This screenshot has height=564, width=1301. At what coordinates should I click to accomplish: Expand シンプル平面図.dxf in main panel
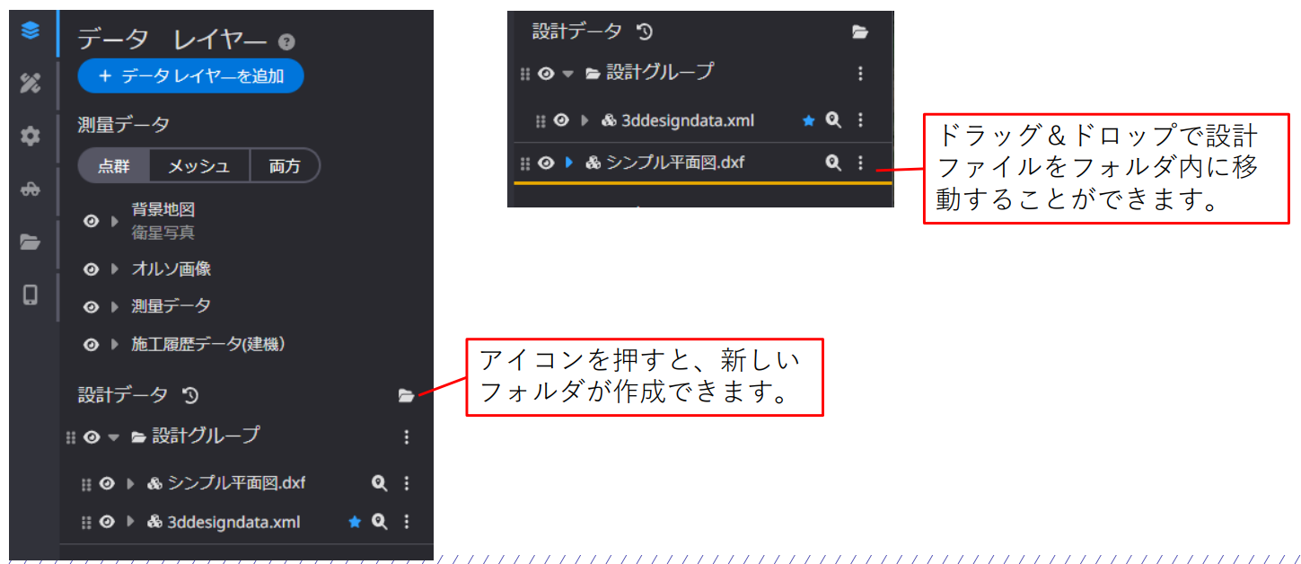[x=130, y=483]
